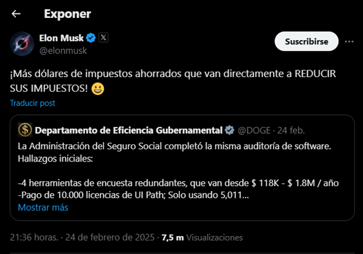Expand the quoted post with Mostrar más
The image size is (363, 254).
[x=43, y=208]
